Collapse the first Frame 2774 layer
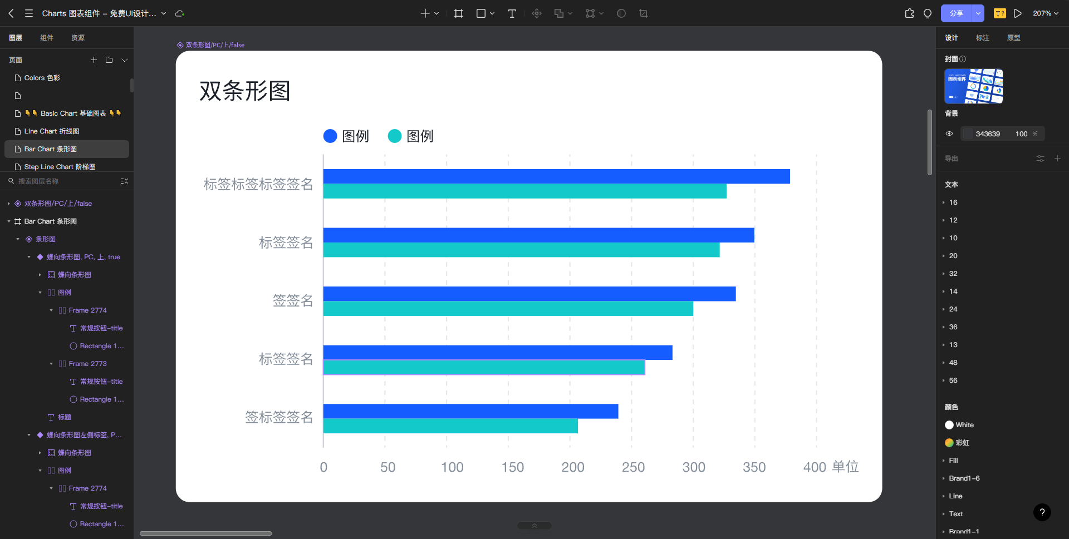 pos(51,310)
